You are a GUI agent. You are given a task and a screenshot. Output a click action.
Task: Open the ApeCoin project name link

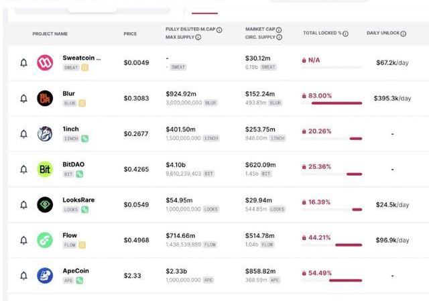tap(75, 271)
